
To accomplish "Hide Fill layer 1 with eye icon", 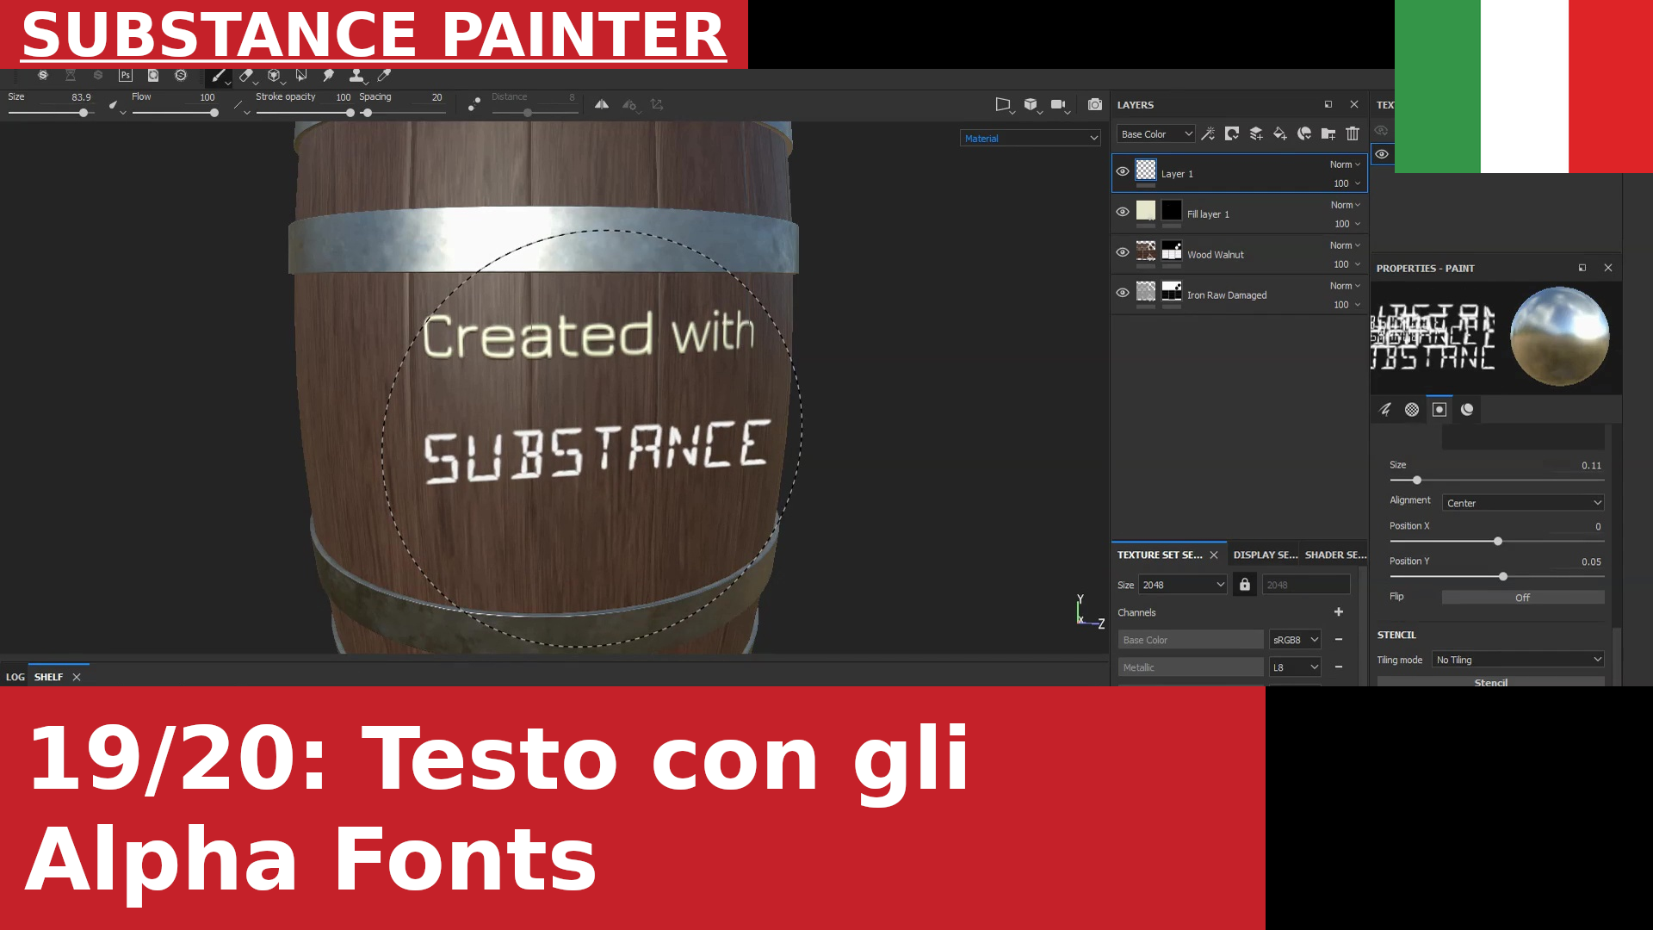I will [x=1123, y=212].
